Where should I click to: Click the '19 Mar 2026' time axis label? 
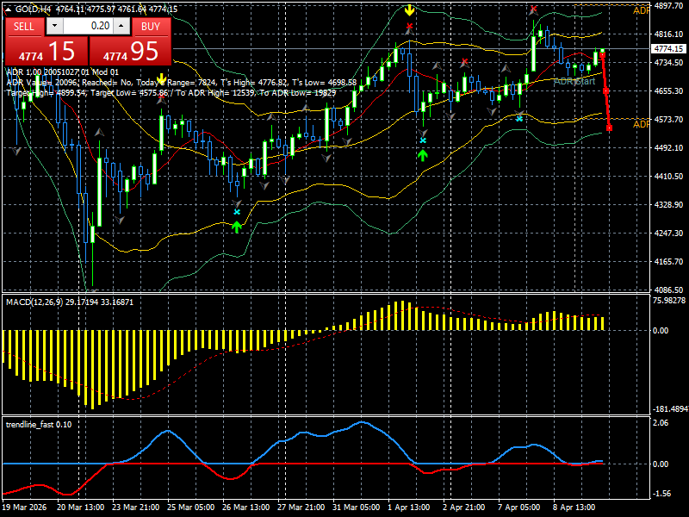point(24,508)
